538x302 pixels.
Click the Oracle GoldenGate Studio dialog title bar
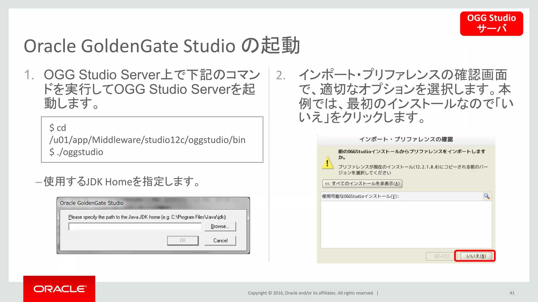(x=153, y=203)
